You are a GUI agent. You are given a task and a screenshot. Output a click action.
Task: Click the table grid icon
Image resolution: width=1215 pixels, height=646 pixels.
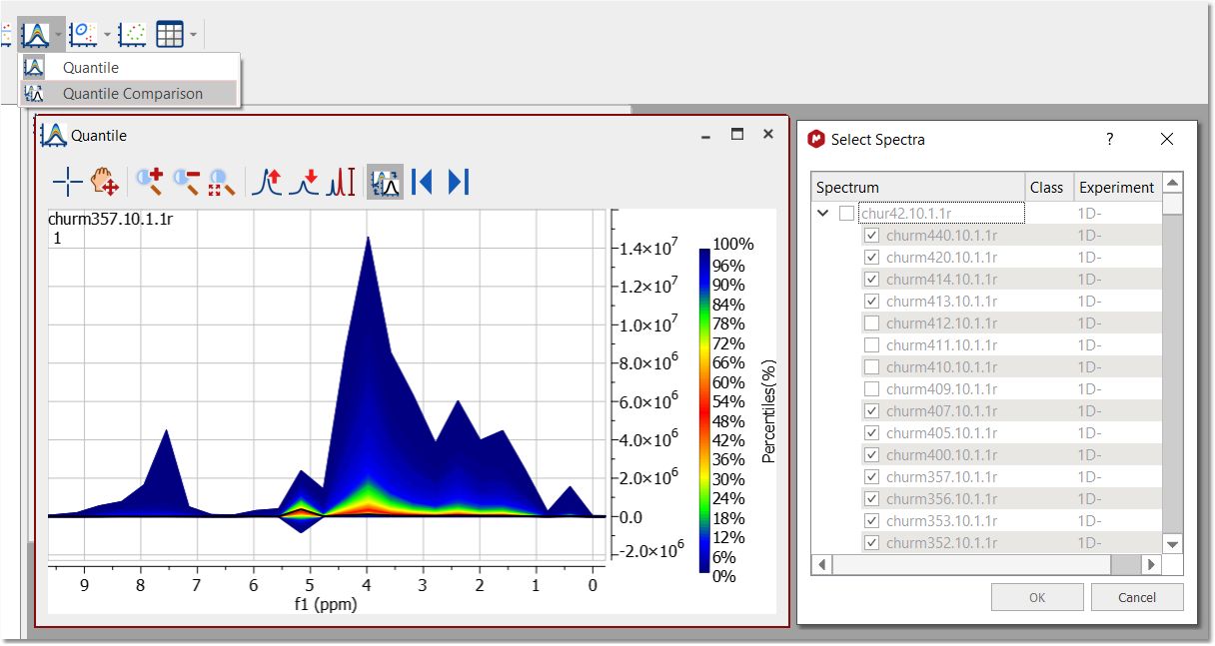click(170, 34)
